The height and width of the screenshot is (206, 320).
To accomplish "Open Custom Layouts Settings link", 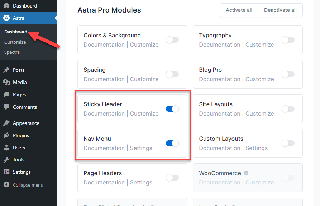I will 257,148.
